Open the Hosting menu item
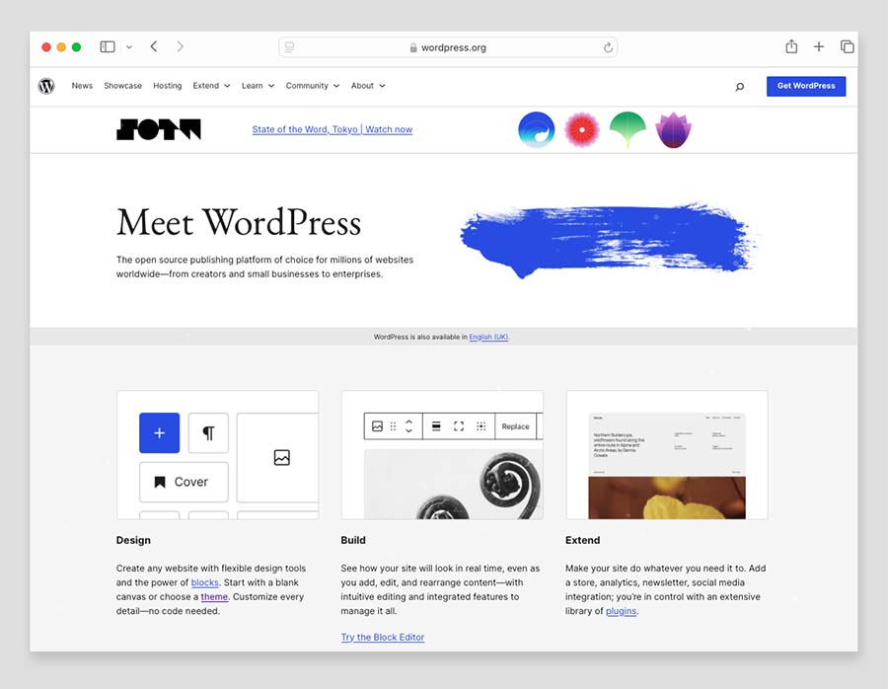 167,86
